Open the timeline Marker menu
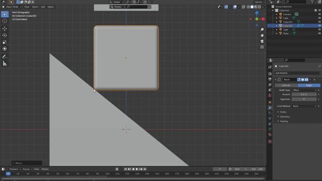The height and width of the screenshot is (181, 322). click(45, 169)
